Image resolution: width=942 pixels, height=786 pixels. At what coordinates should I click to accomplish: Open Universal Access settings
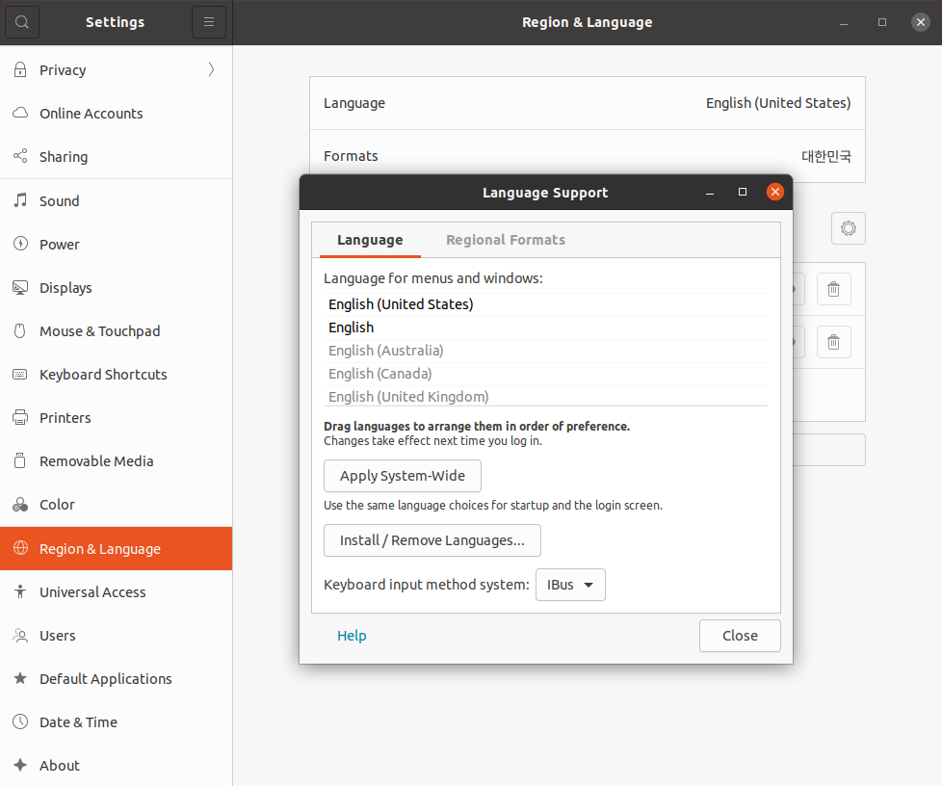pyautogui.click(x=92, y=592)
